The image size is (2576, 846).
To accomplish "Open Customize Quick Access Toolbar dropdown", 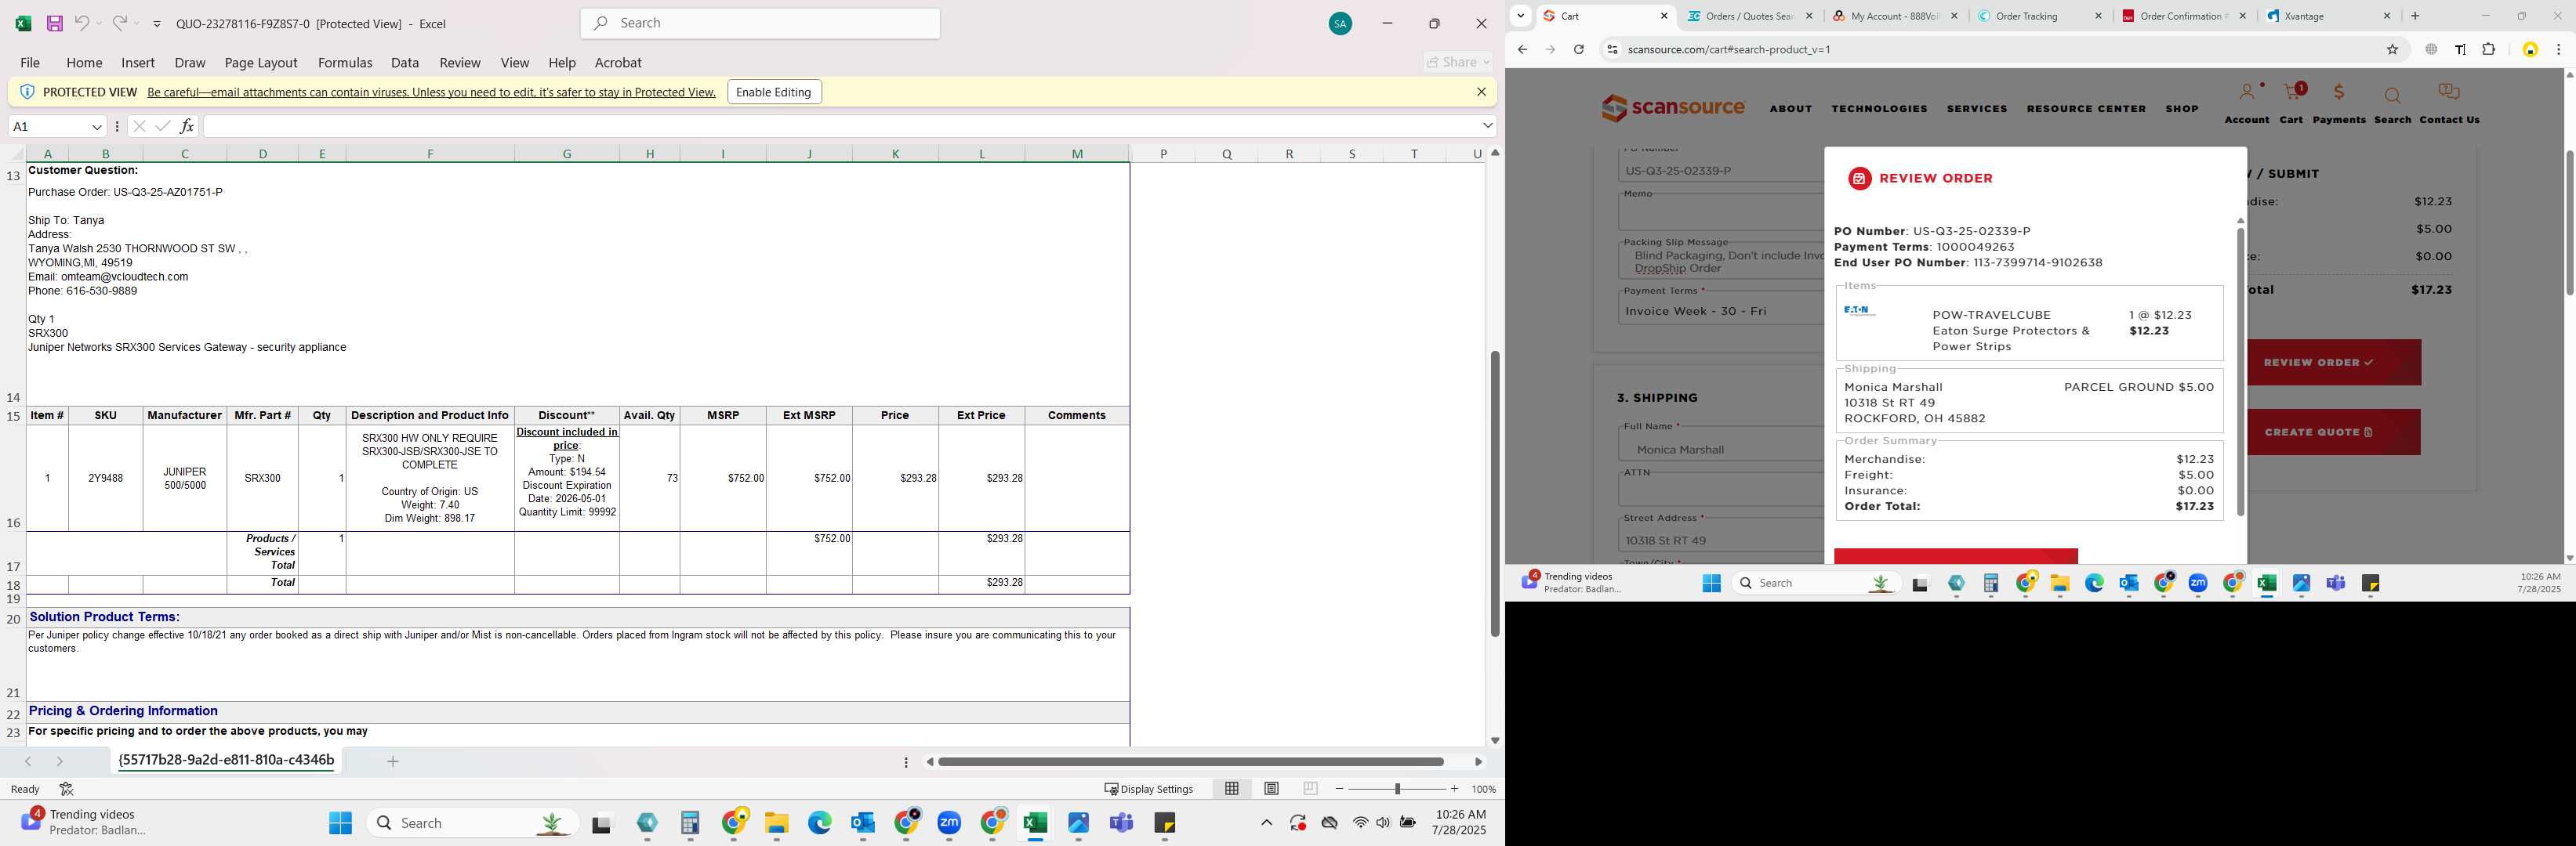I will [157, 24].
